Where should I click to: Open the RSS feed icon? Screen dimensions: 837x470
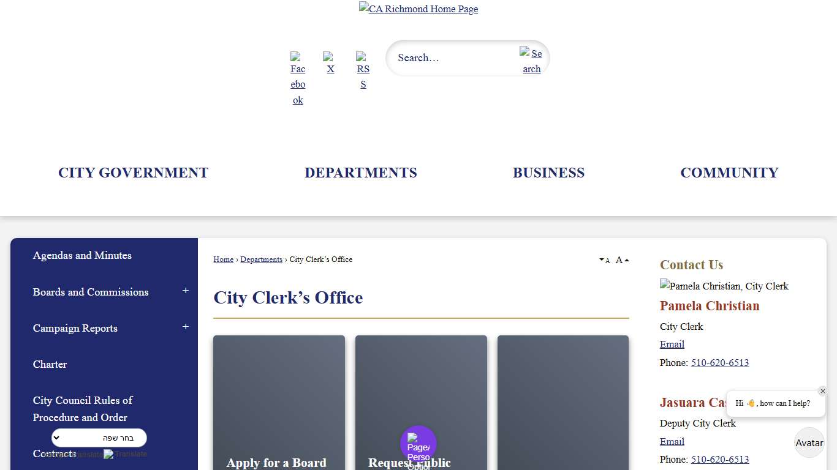tap(363, 69)
